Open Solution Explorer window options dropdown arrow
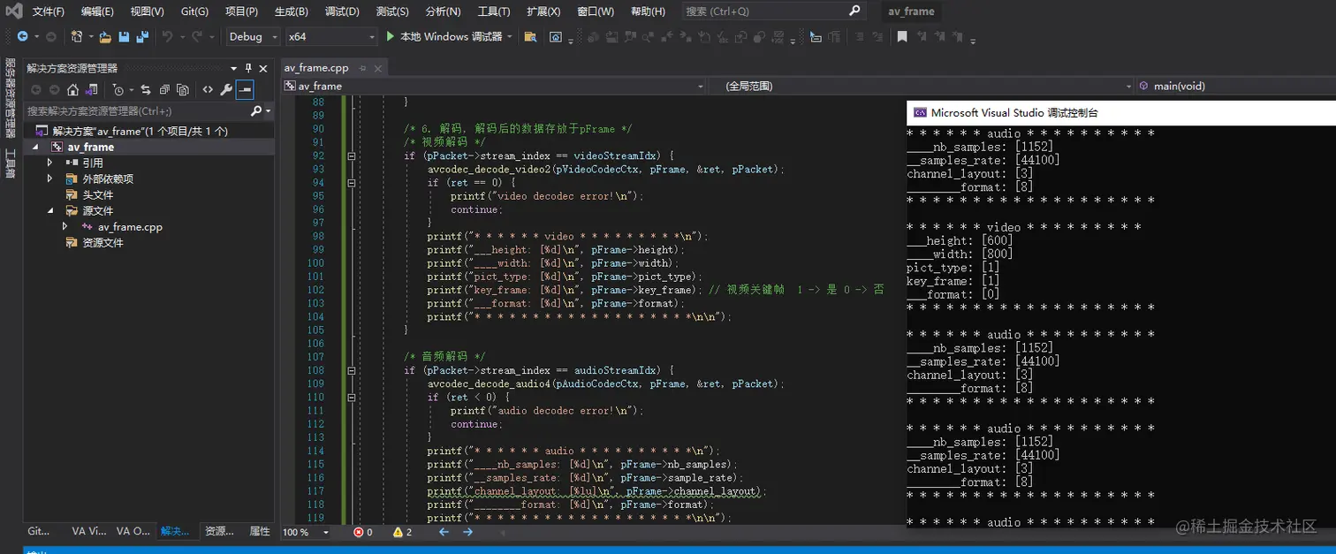This screenshot has width=1336, height=554. click(x=234, y=68)
